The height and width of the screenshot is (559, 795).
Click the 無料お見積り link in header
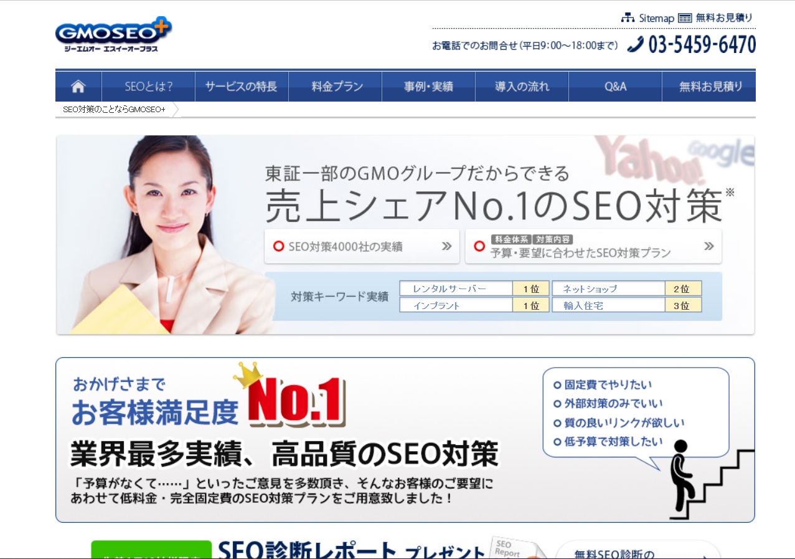point(724,18)
